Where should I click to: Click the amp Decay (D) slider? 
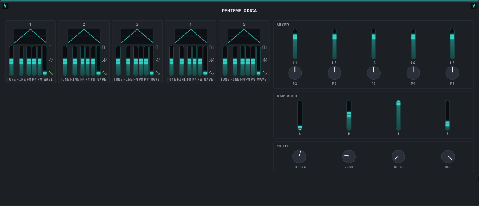pyautogui.click(x=349, y=115)
